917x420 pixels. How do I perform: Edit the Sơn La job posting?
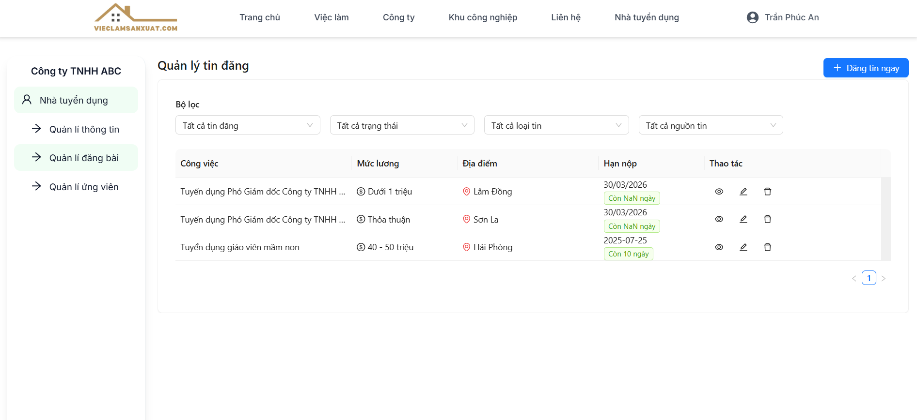coord(743,219)
